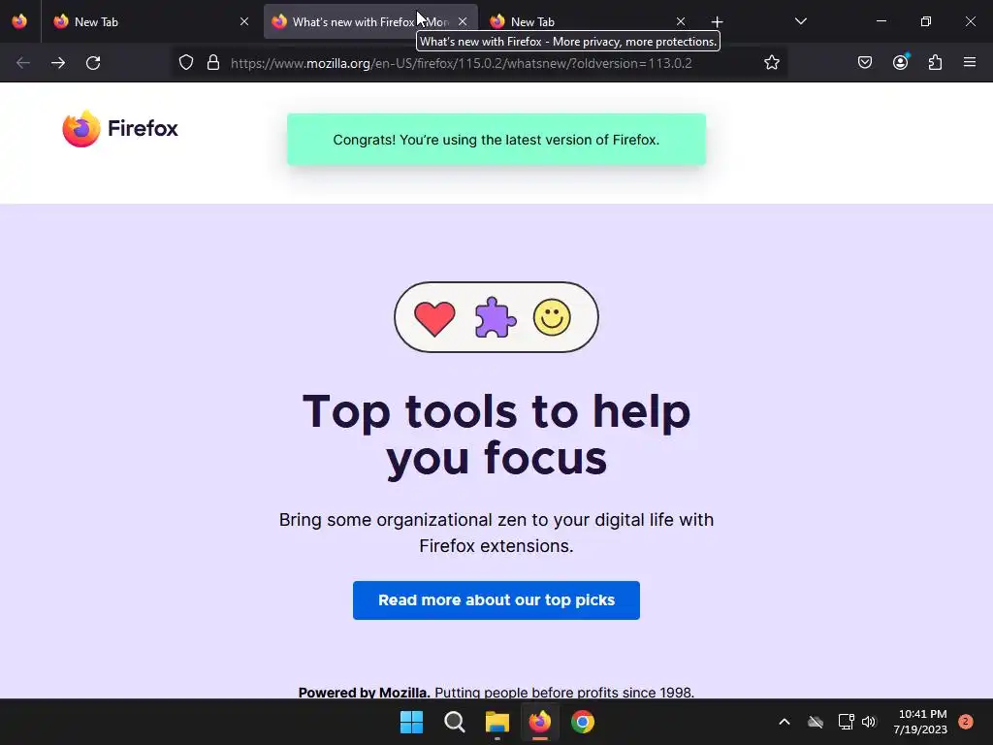Screen dimensions: 993x745
Task: Click the Powered by Mozilla text
Action: tap(365, 692)
